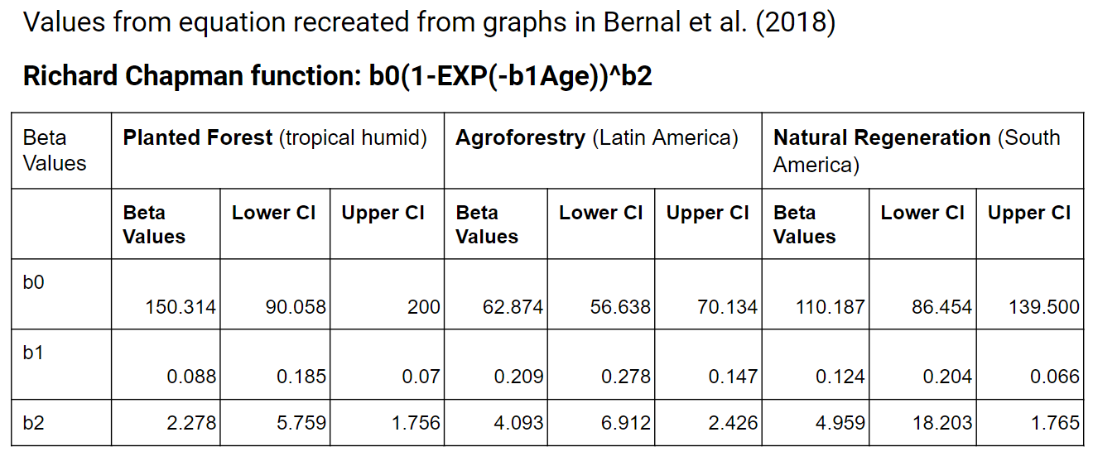Select the Planted Forest header cell
1093x461 pixels.
click(275, 138)
